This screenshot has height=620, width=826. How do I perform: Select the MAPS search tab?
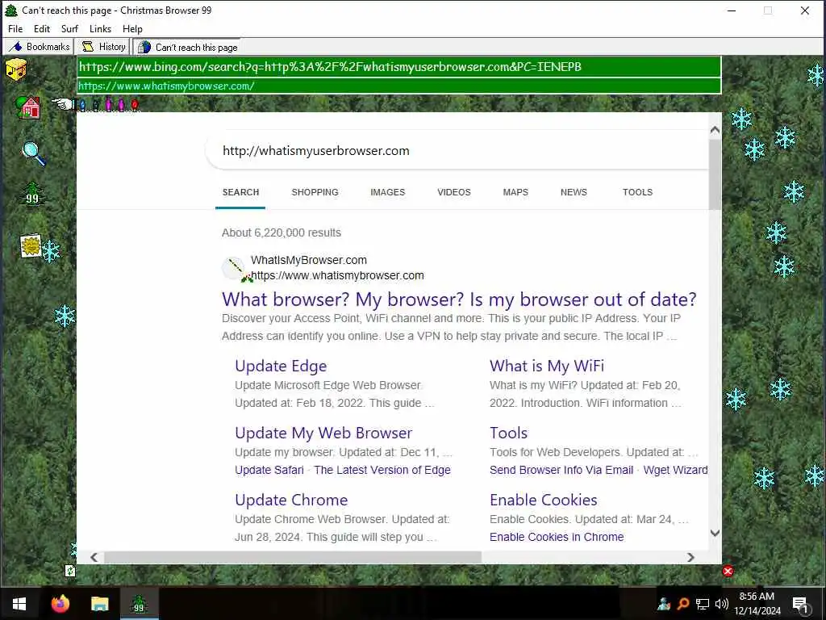tap(515, 192)
